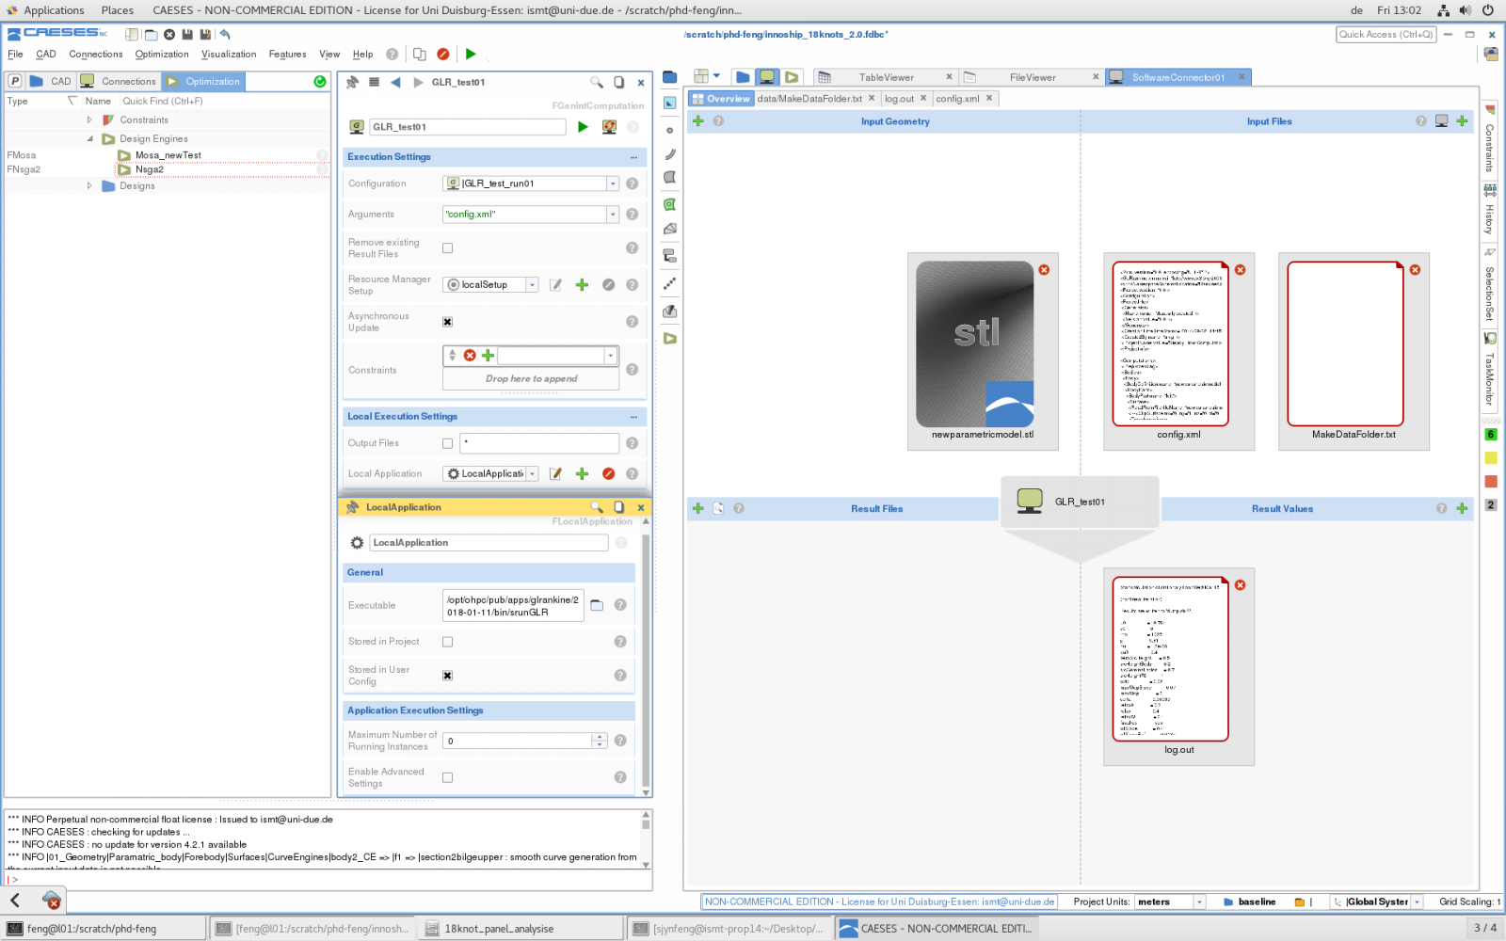Viewport: 1506px width, 941px height.
Task: Toggle Remove existing Result Files checkbox
Action: [448, 248]
